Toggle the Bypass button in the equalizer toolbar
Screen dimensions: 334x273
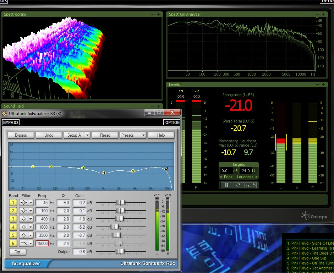[x=21, y=135]
